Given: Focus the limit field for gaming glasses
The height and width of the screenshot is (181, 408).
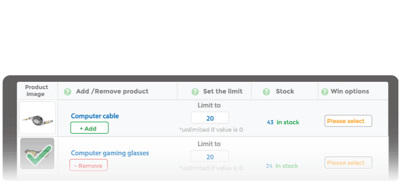Looking at the screenshot, I should (x=210, y=157).
